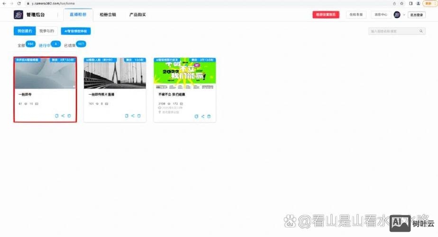The height and width of the screenshot is (237, 438).
Task: Click the AI tag on the green album cover
Action: click(x=167, y=60)
